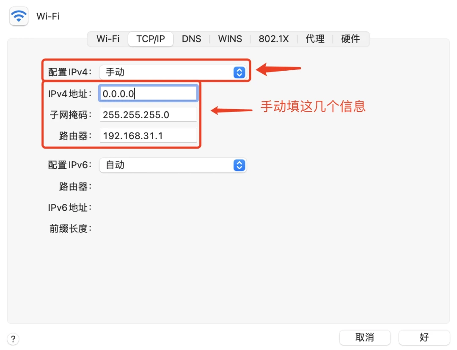Screen dimensions: 457x350
Task: Select the 硬件 (Hardware) tab
Action: click(x=350, y=39)
